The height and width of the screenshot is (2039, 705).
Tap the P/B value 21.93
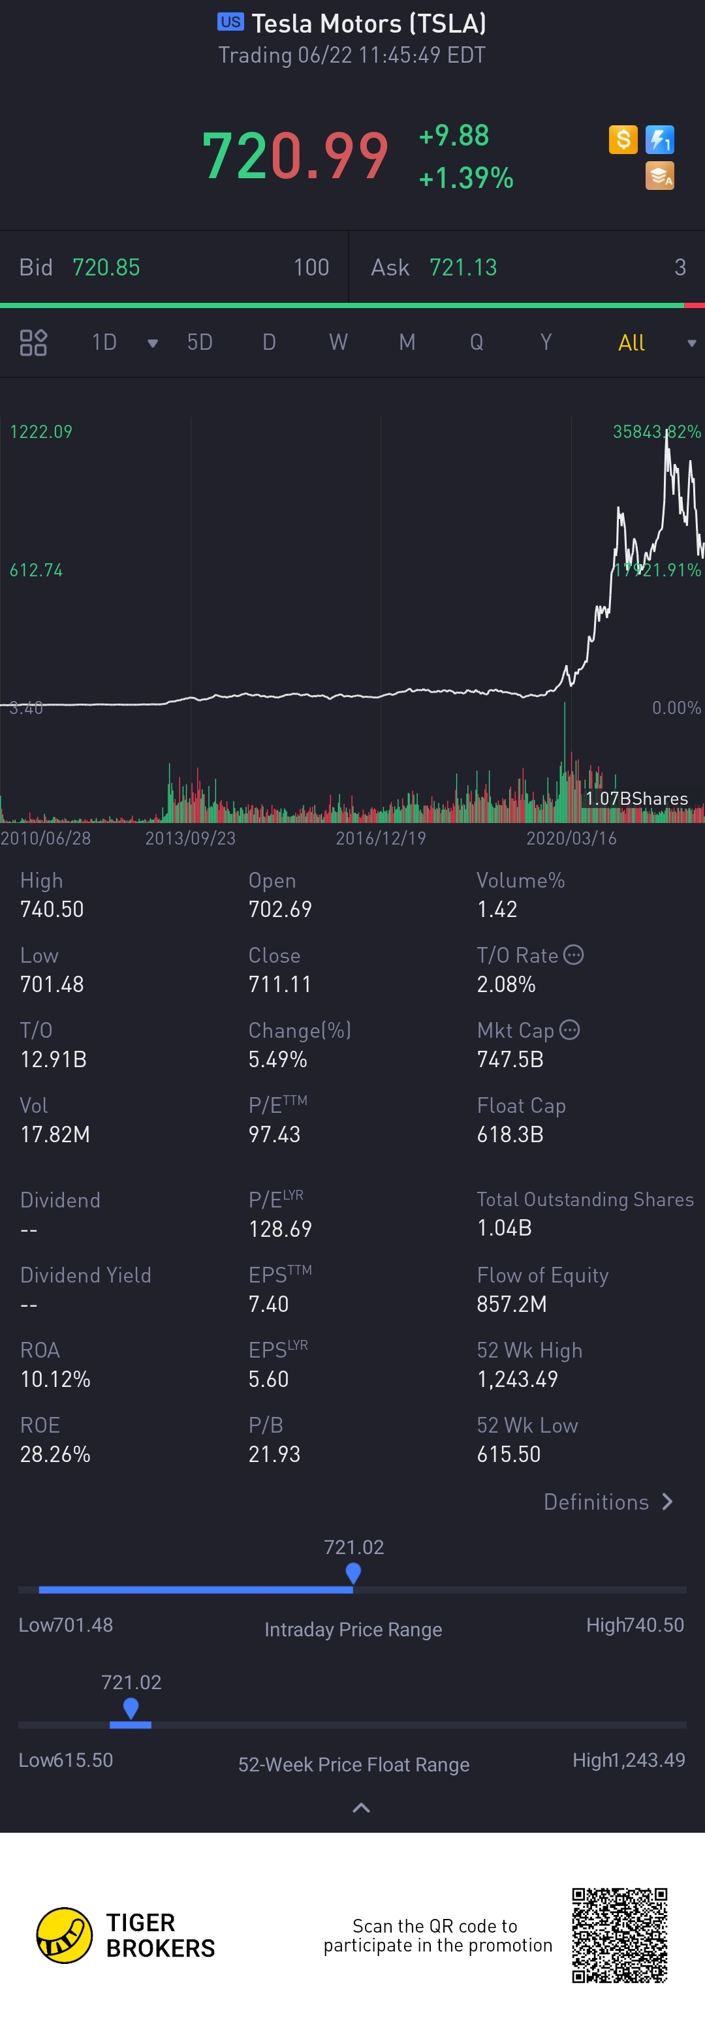275,1454
